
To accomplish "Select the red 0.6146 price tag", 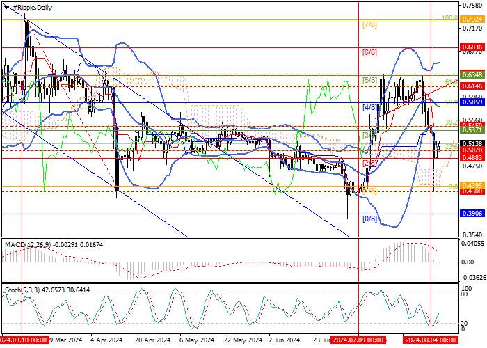I will 472,86.
